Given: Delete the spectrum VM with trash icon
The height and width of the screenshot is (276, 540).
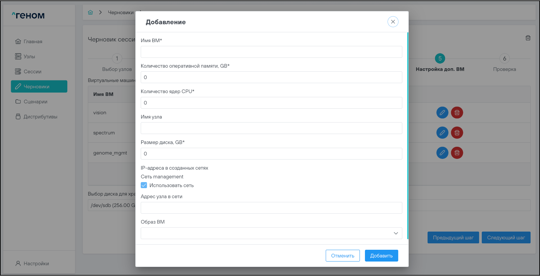Looking at the screenshot, I should tap(457, 133).
